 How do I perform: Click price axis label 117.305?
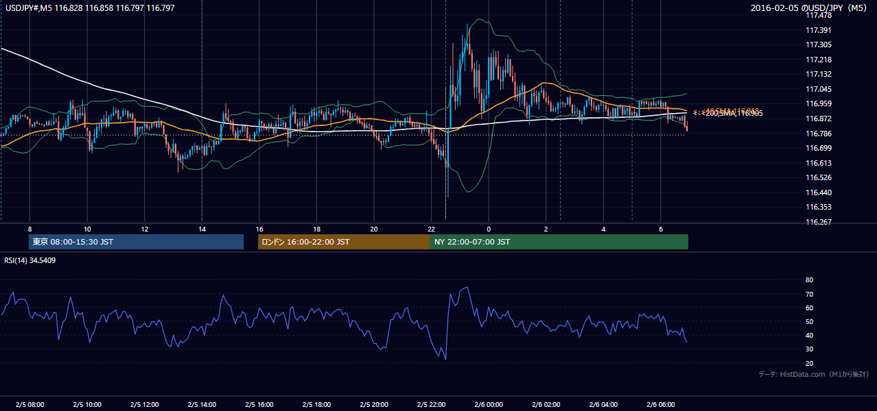tap(819, 45)
